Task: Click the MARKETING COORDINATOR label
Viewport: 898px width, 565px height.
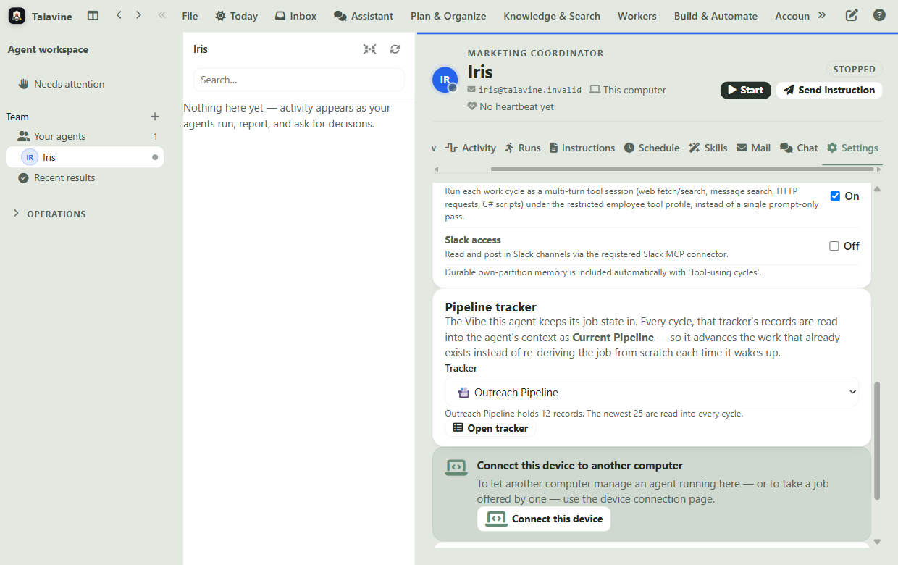Action: [x=535, y=53]
